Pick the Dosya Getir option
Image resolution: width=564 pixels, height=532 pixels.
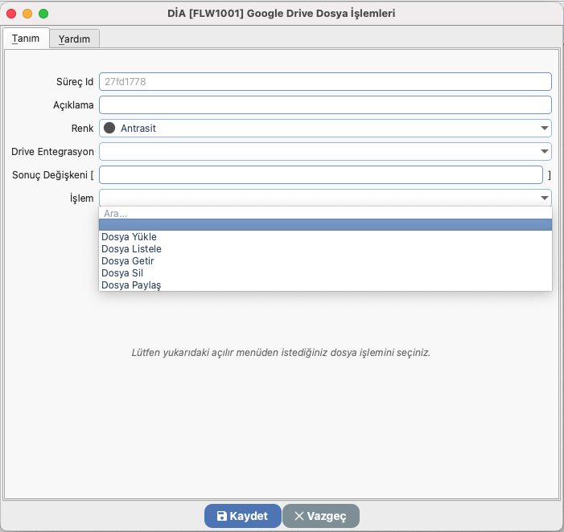[127, 261]
